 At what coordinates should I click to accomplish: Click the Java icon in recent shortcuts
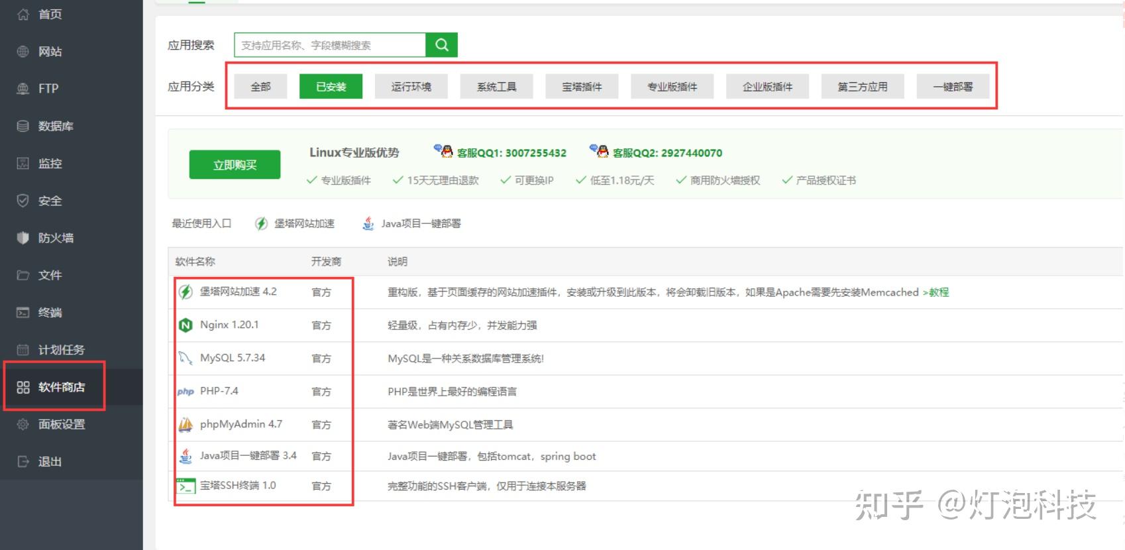[x=368, y=224]
